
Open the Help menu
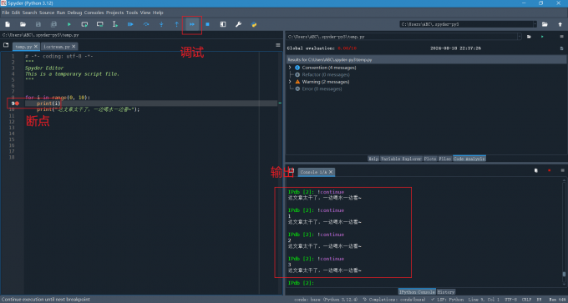[x=158, y=13]
